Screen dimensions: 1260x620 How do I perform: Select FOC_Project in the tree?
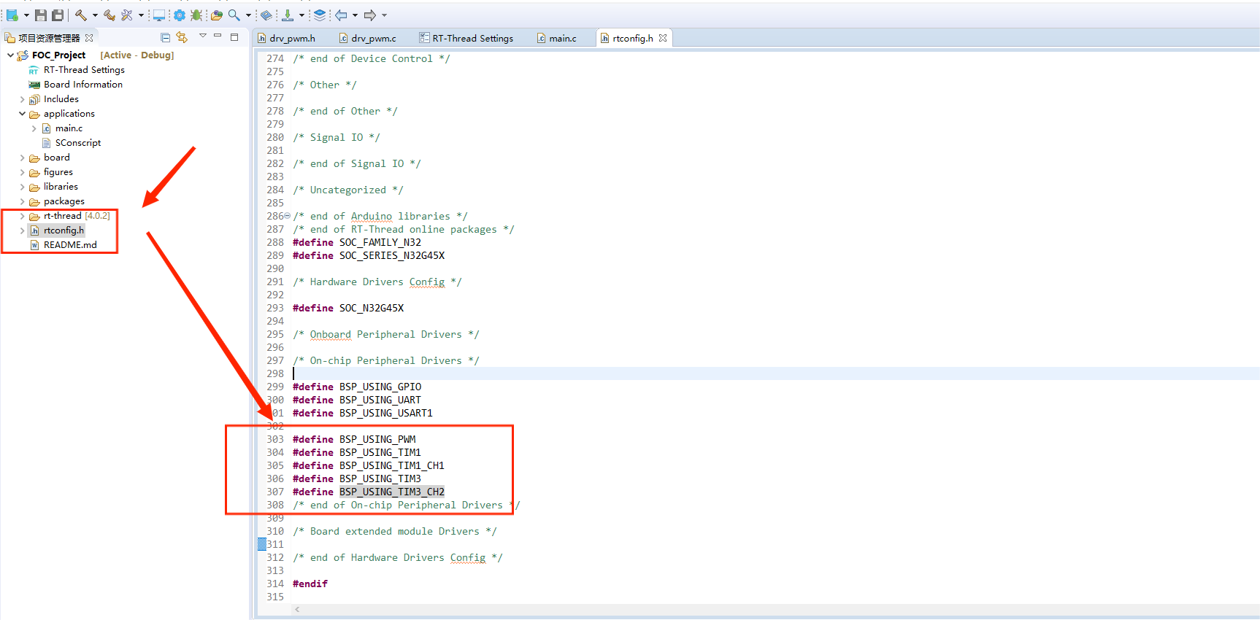pos(58,55)
